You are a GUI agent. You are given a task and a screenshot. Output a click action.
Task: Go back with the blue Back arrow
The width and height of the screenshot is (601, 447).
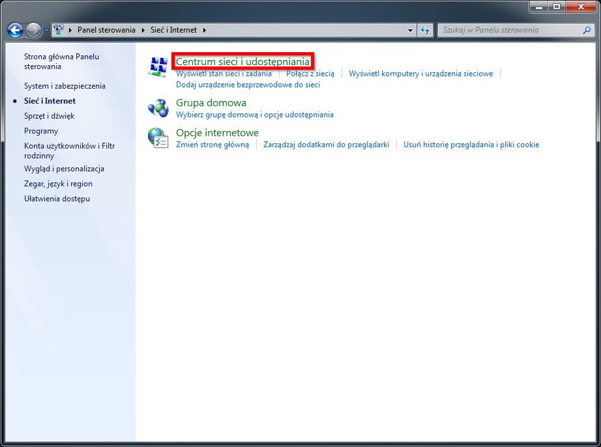pyautogui.click(x=16, y=30)
